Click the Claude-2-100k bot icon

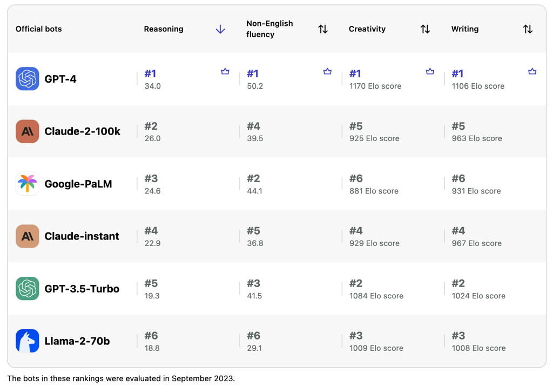(27, 131)
